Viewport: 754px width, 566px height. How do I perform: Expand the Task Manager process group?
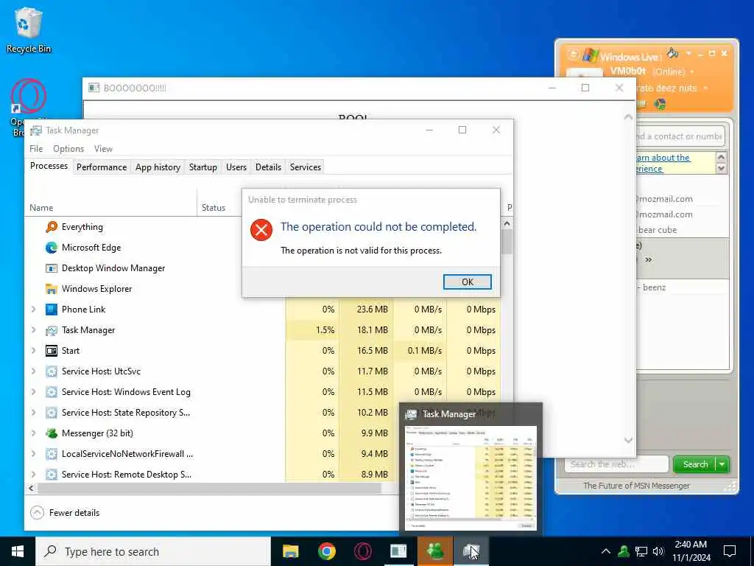click(34, 330)
